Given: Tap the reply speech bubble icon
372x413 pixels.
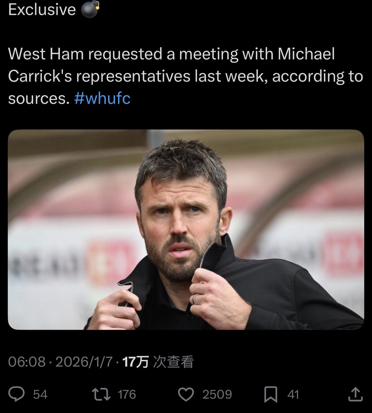Looking at the screenshot, I should click(x=16, y=394).
